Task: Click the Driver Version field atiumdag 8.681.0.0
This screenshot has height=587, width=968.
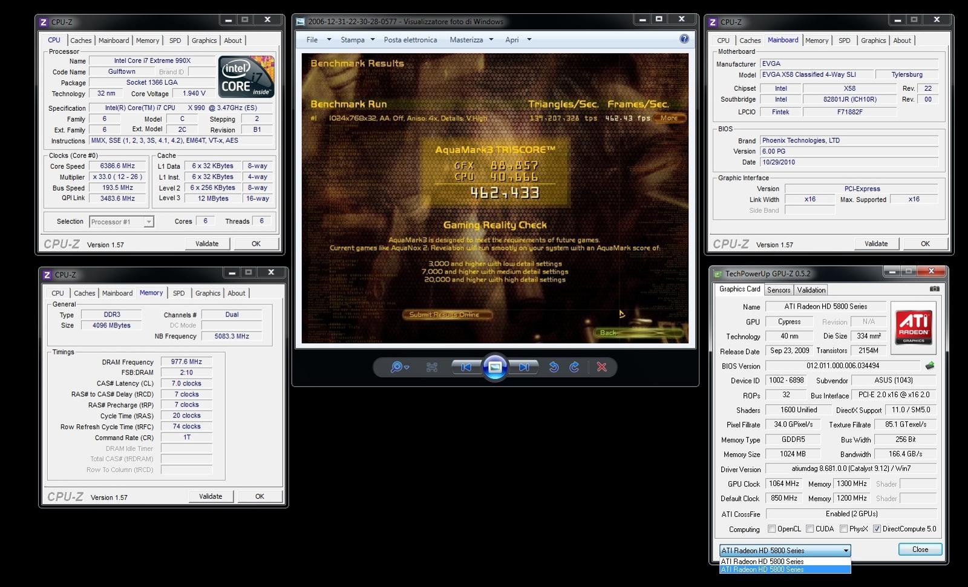Action: (x=851, y=468)
